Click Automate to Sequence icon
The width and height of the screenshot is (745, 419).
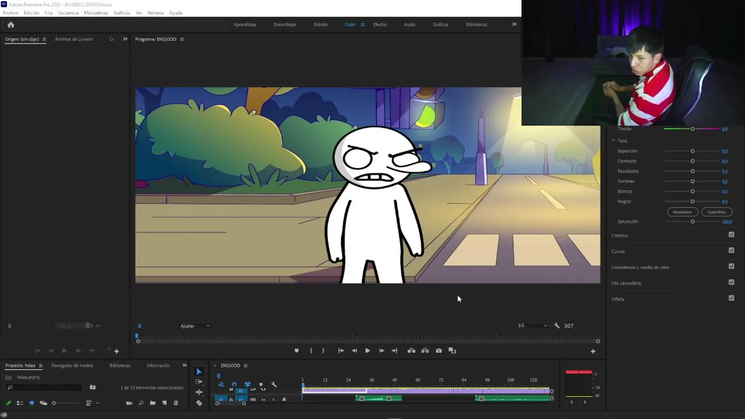click(129, 403)
